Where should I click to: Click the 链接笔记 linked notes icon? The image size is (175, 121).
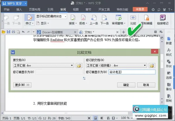coord(163,17)
